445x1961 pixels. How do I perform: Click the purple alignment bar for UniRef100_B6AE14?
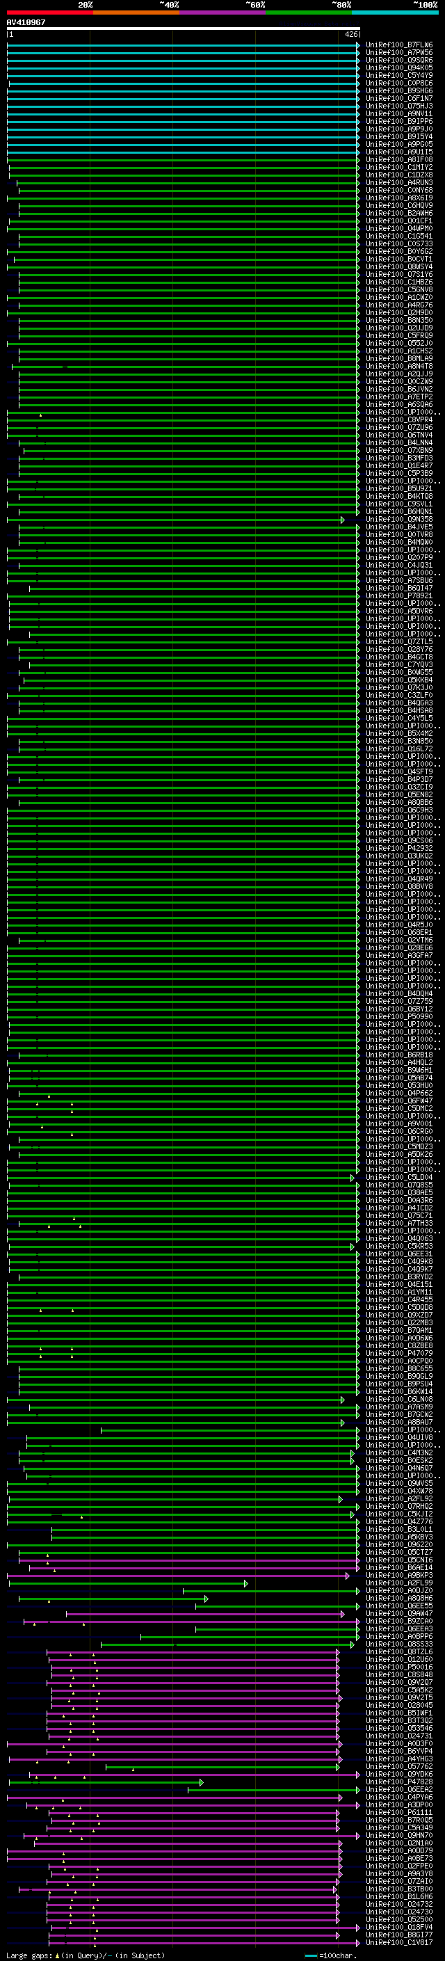click(x=194, y=1567)
